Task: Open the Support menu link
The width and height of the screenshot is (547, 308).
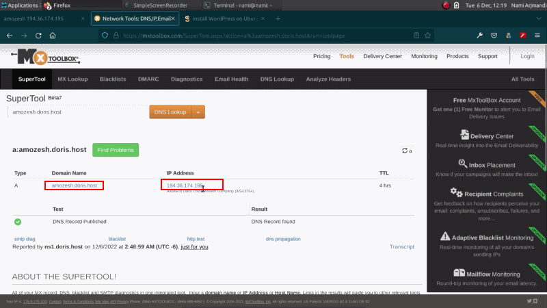Action: [x=488, y=56]
